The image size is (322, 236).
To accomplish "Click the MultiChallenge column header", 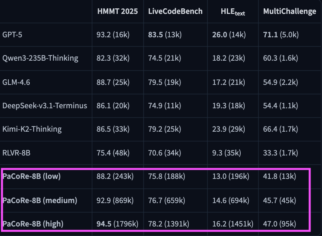I will (x=289, y=11).
